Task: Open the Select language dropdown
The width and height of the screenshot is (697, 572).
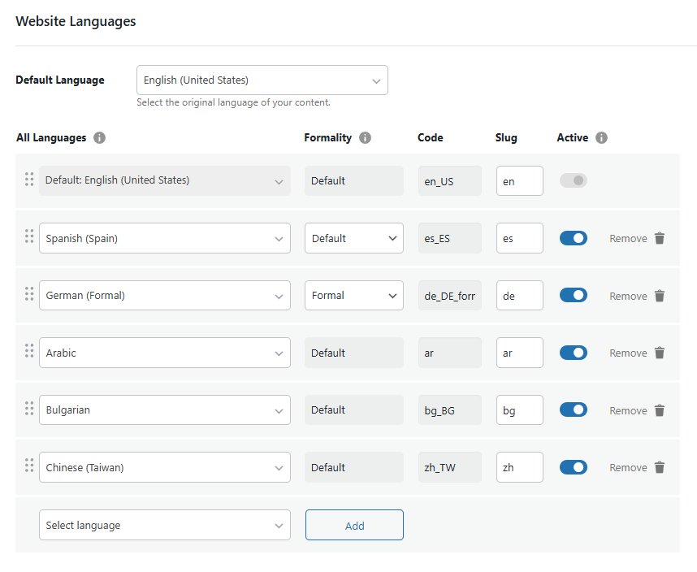Action: click(x=165, y=526)
